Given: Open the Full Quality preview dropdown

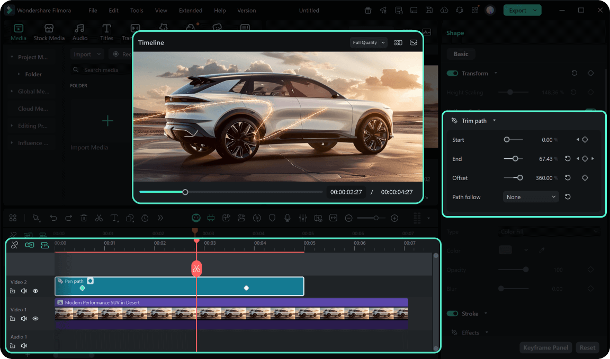Looking at the screenshot, I should tap(369, 42).
